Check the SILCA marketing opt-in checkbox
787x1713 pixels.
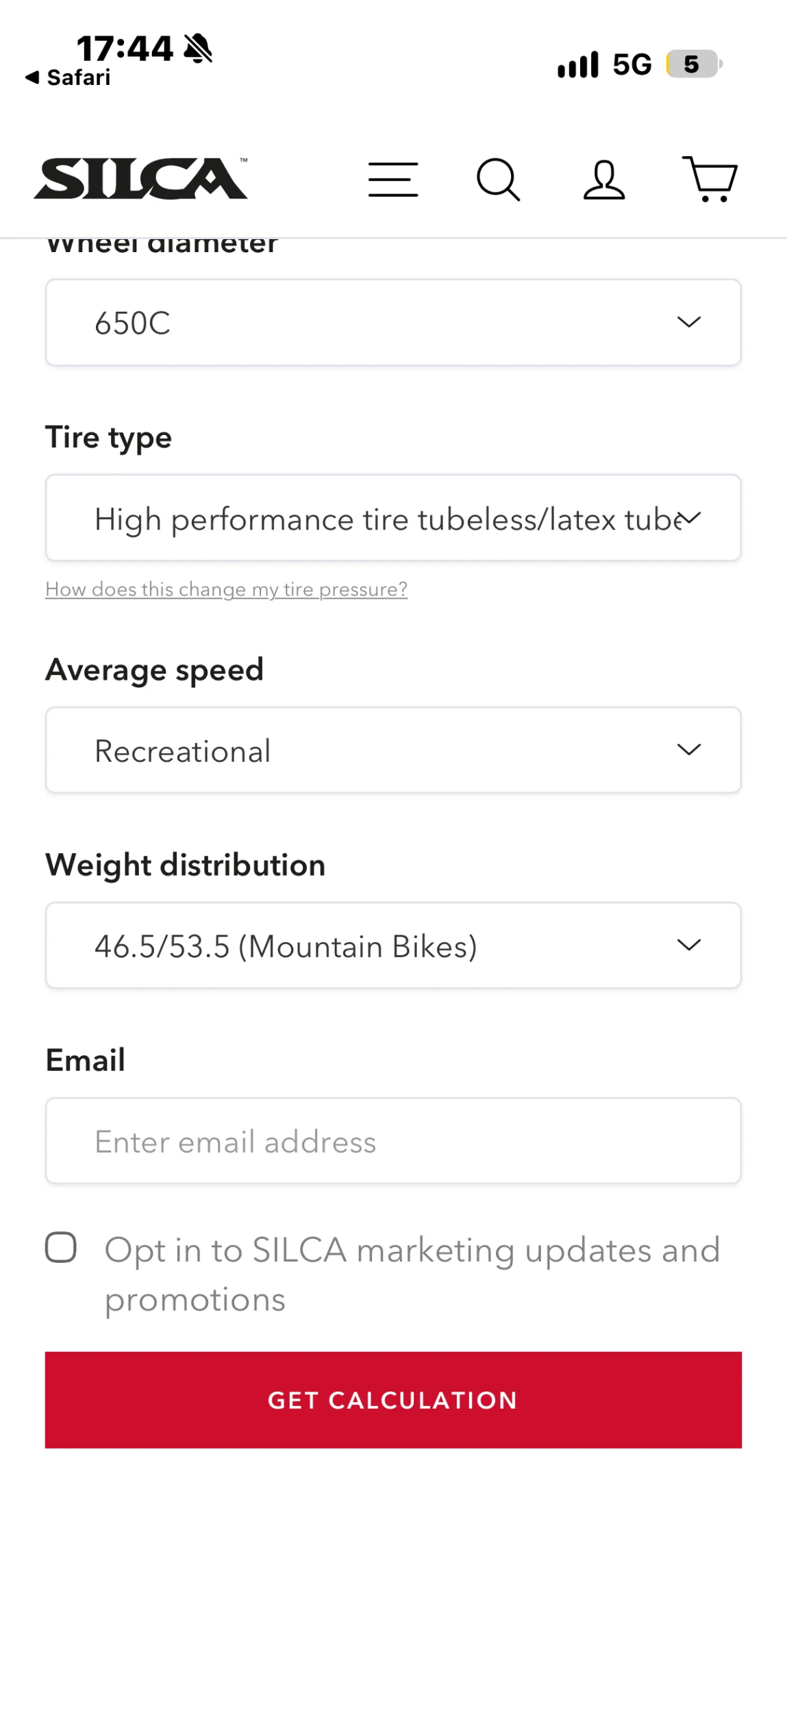[x=61, y=1246]
